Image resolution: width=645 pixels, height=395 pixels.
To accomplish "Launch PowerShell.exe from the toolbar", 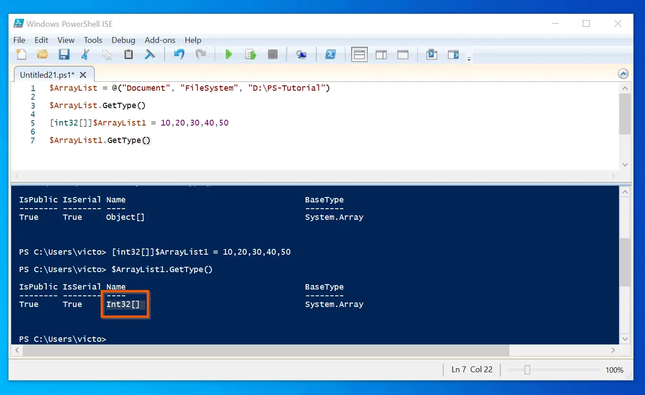I will [331, 55].
